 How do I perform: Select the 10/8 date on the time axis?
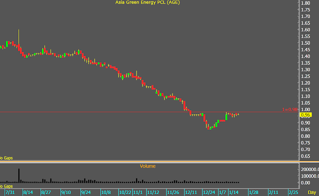(x=106, y=193)
